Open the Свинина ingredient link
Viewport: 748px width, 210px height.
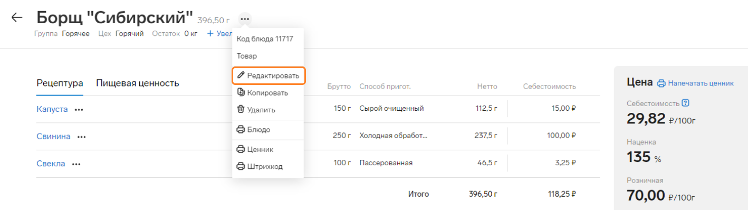tap(53, 137)
